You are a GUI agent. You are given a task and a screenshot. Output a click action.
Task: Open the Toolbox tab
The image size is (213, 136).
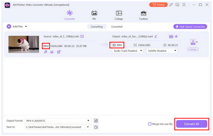point(143,15)
